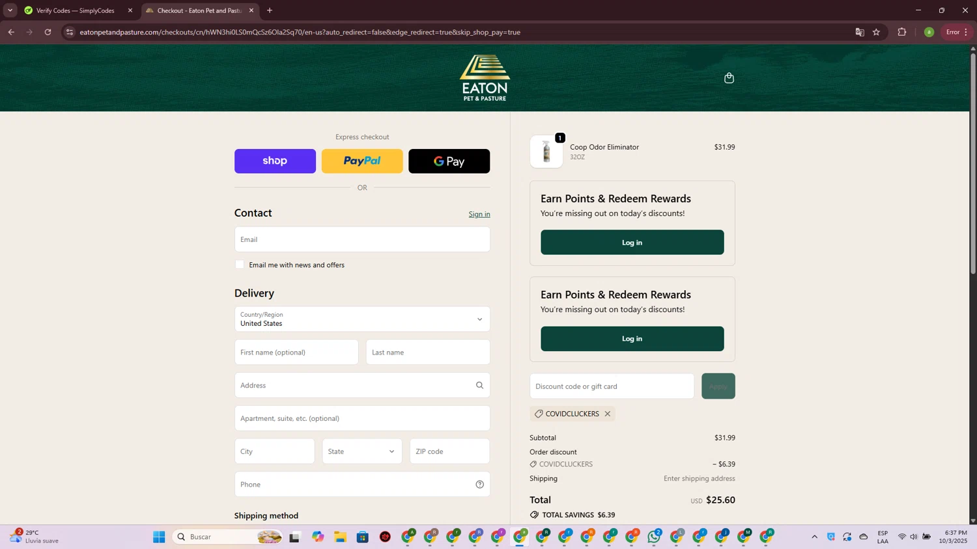Open the browser extensions puzzle icon
Viewport: 977px width, 549px height.
click(901, 32)
